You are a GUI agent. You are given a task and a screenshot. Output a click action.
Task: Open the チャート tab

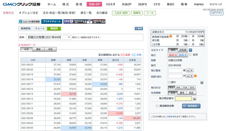pos(40,29)
